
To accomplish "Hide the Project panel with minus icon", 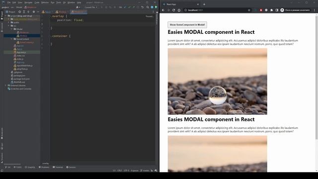I will (x=38, y=12).
